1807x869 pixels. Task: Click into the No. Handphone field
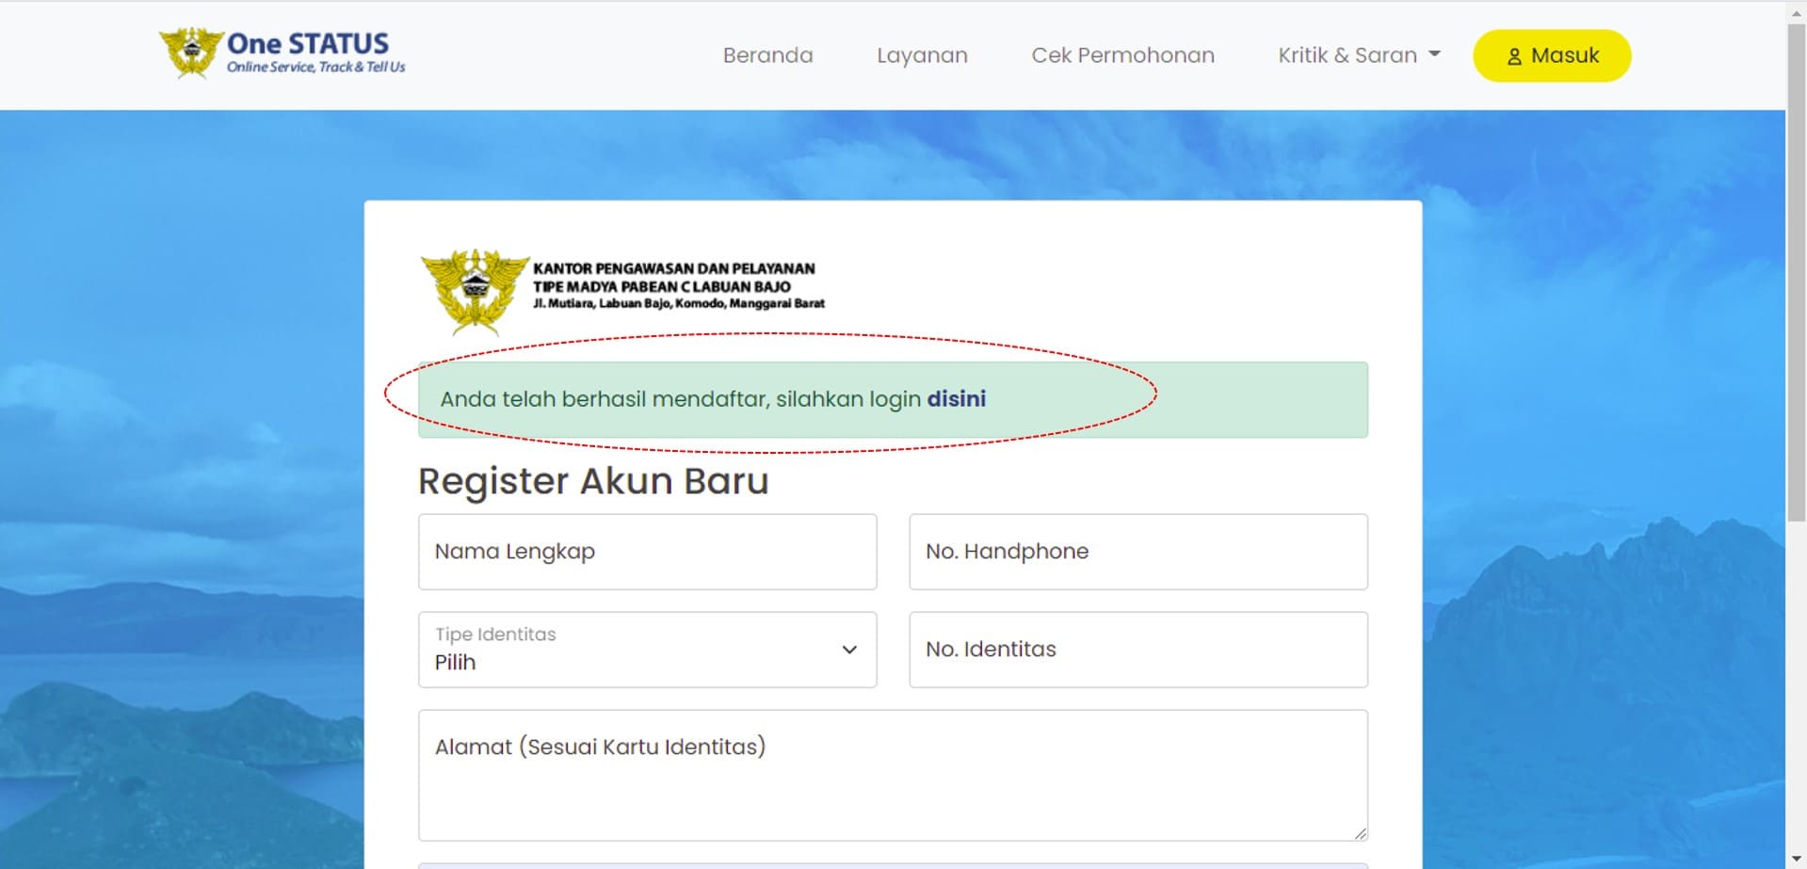tap(1137, 552)
